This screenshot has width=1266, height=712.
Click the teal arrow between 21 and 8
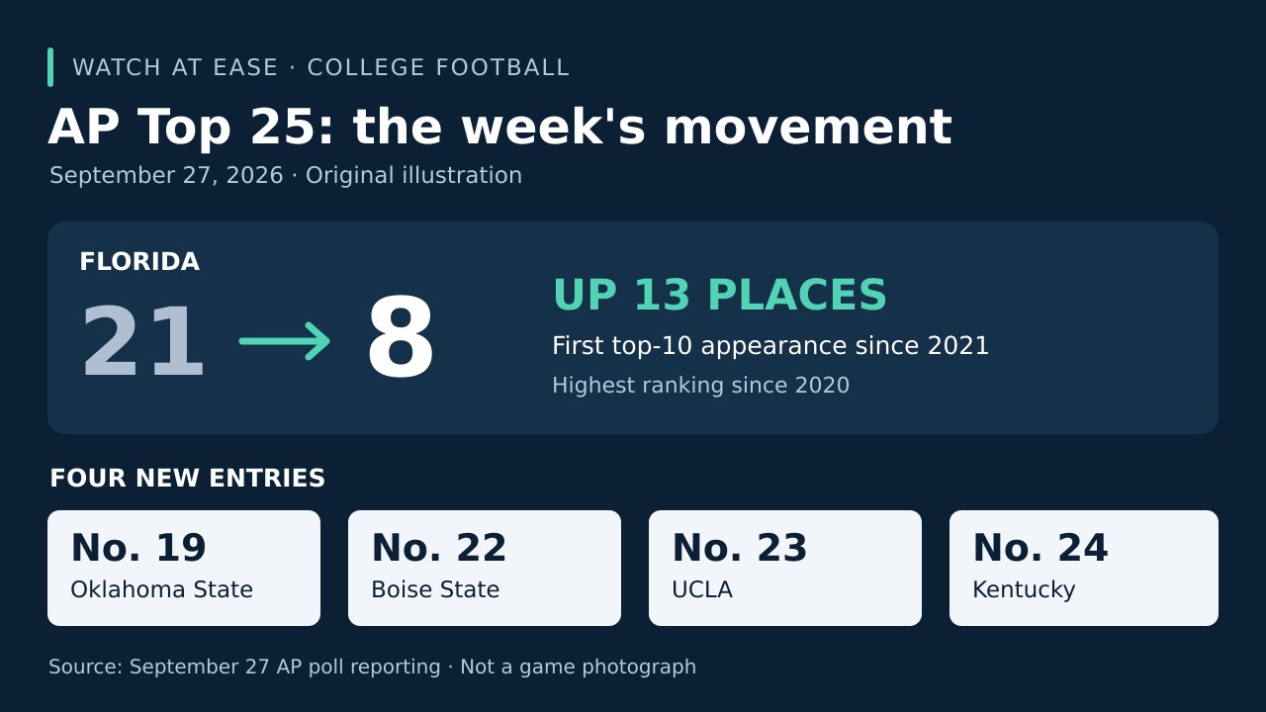point(285,341)
